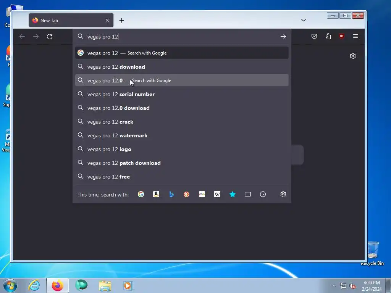Search this time with Bing icon
The image size is (391, 293).
[x=171, y=194]
